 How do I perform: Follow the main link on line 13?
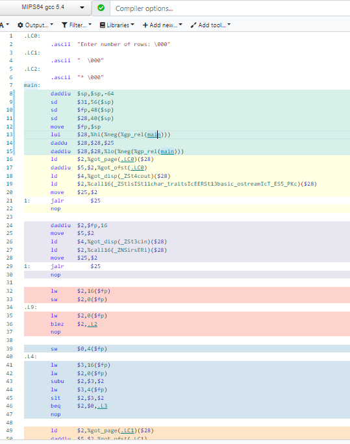[154, 134]
